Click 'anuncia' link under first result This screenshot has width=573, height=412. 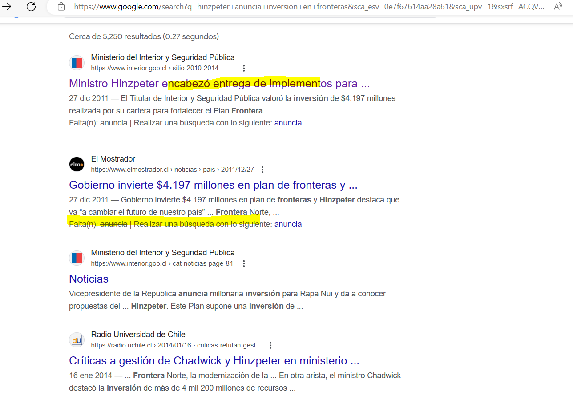288,123
